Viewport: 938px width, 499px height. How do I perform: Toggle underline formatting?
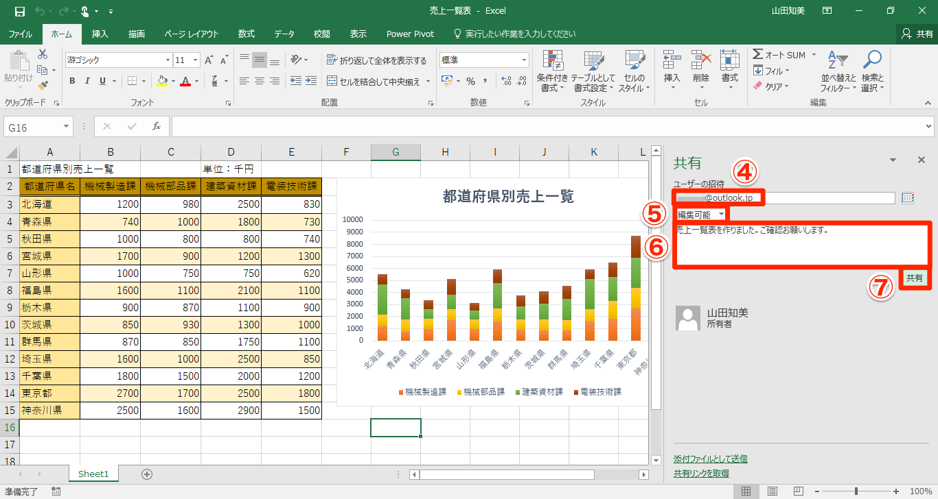[x=102, y=81]
